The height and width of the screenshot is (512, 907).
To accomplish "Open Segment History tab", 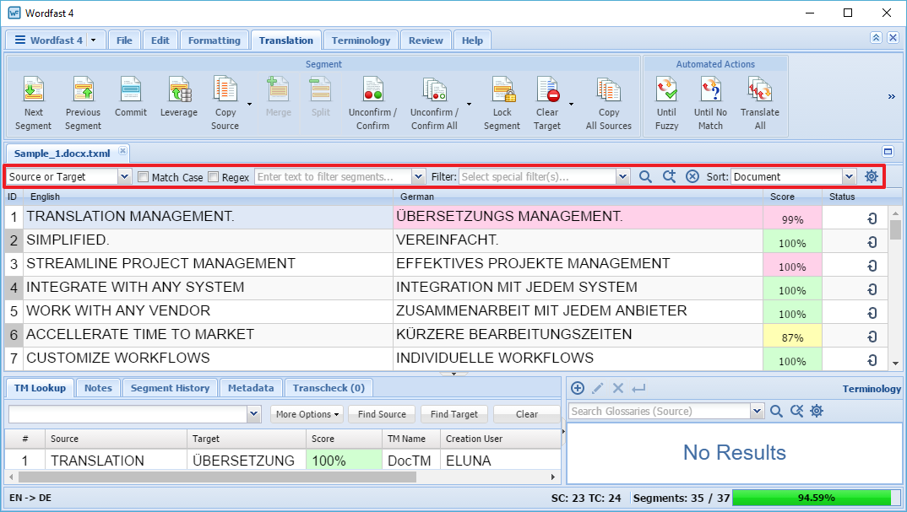I will (170, 388).
